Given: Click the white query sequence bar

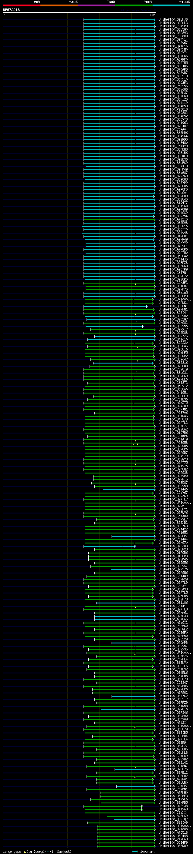Looking at the screenshot, I should (x=80, y=12).
